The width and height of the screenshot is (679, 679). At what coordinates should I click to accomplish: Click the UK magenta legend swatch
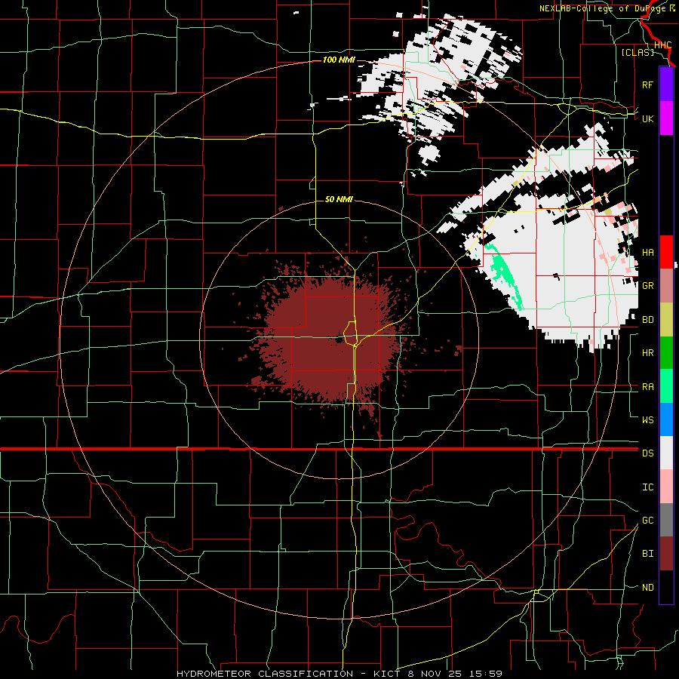tap(666, 118)
